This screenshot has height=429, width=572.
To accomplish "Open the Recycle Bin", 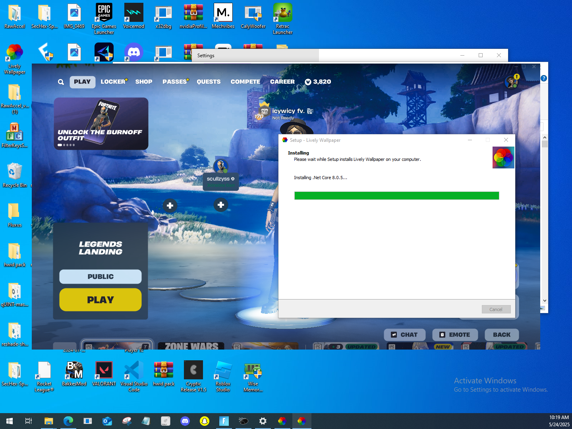I will pyautogui.click(x=14, y=175).
